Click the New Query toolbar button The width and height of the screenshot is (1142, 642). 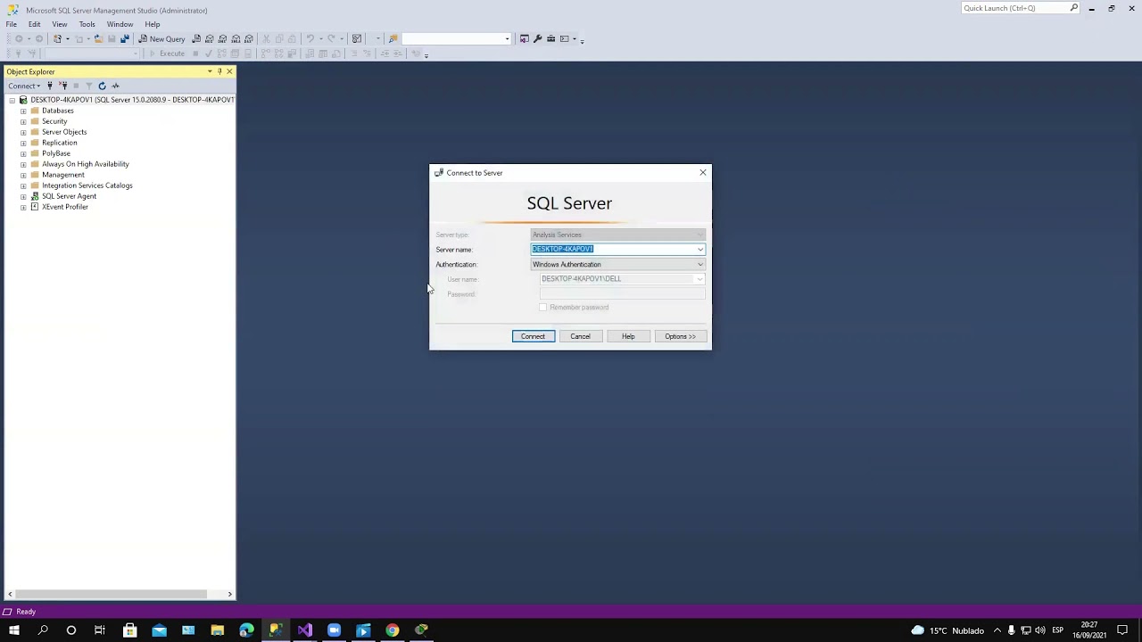point(161,39)
